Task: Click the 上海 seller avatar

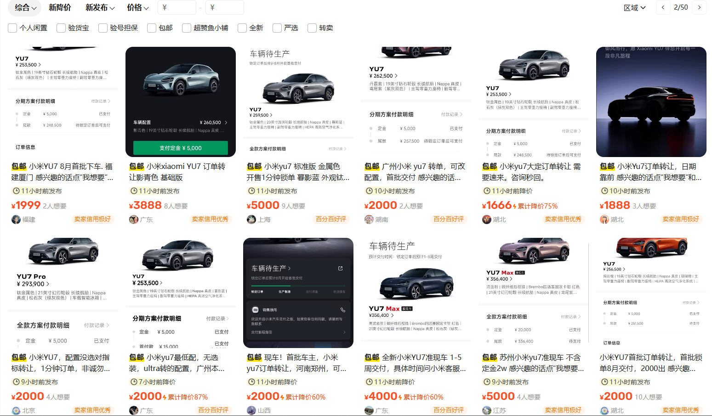Action: click(x=251, y=219)
